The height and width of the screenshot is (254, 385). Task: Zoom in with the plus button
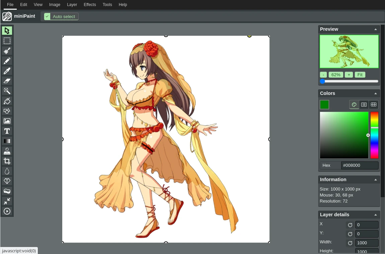tap(349, 75)
